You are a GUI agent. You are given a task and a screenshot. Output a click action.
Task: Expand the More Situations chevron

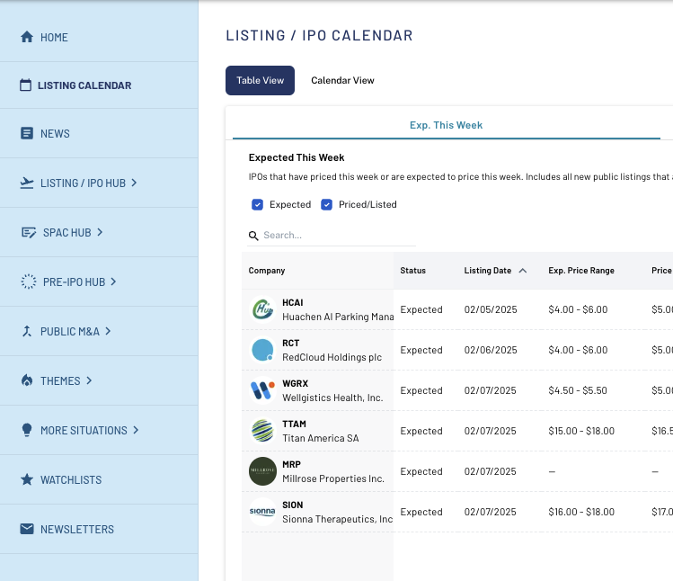click(x=136, y=430)
